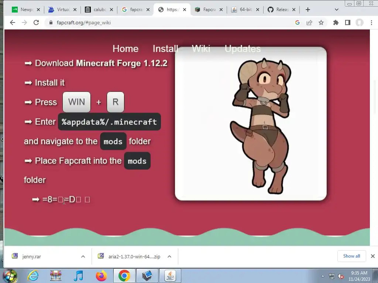Open the Install page link
This screenshot has height=283, width=378.
[165, 49]
